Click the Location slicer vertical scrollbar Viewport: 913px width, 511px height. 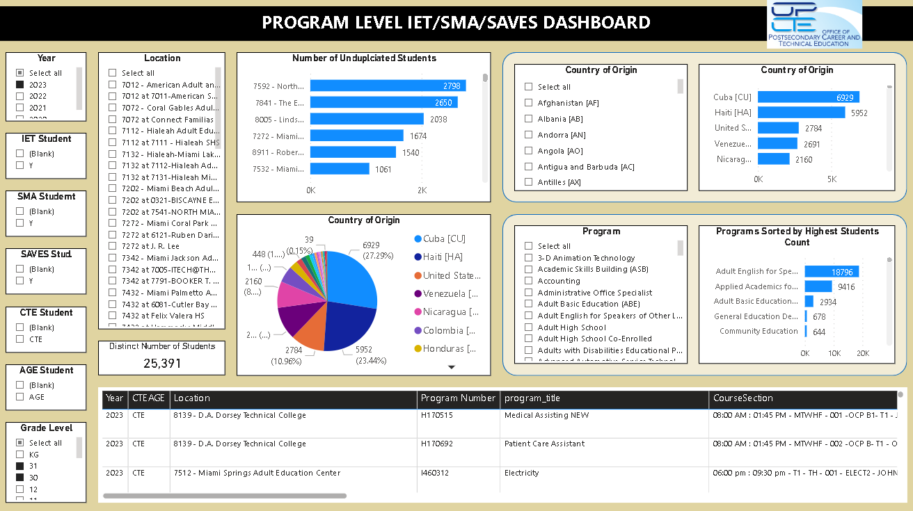pyautogui.click(x=218, y=97)
